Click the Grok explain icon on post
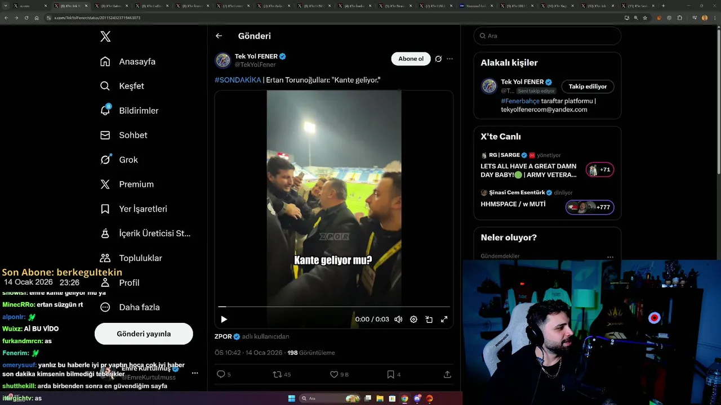This screenshot has width=721, height=405. coord(438,58)
